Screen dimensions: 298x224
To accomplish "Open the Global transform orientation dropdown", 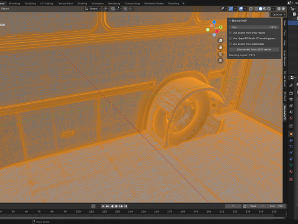I will coord(93,9).
